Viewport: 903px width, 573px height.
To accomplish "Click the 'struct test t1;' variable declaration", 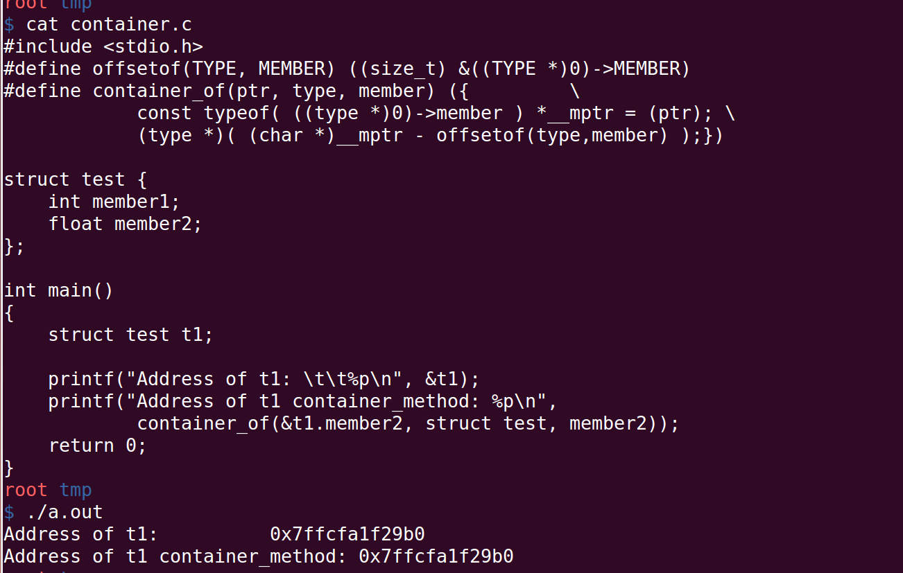I will 130,335.
